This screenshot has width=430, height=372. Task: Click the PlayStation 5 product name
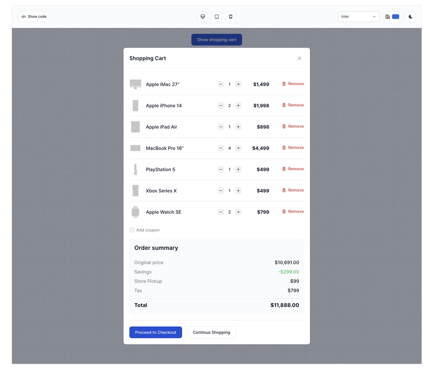tap(160, 170)
